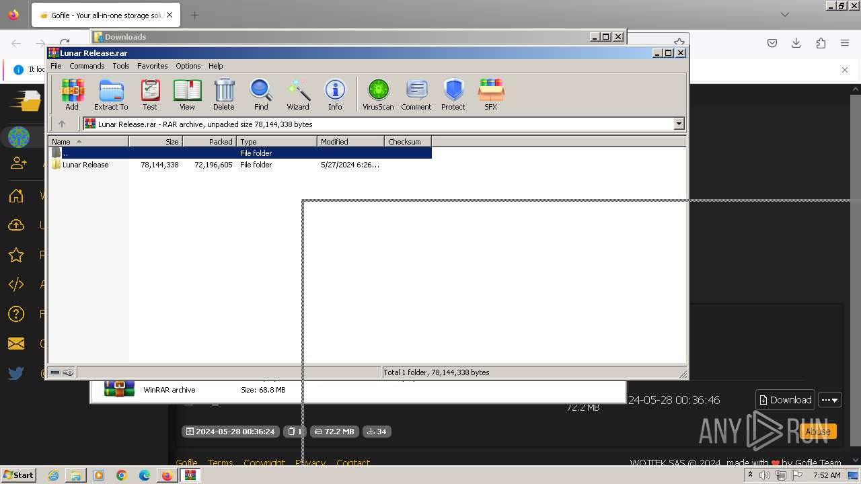Launch the Wizard tool

pyautogui.click(x=298, y=95)
